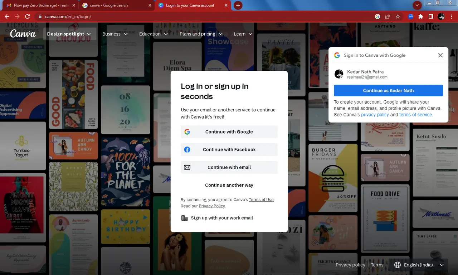The width and height of the screenshot is (458, 275).
Task: Expand the Learn menu
Action: click(243, 34)
